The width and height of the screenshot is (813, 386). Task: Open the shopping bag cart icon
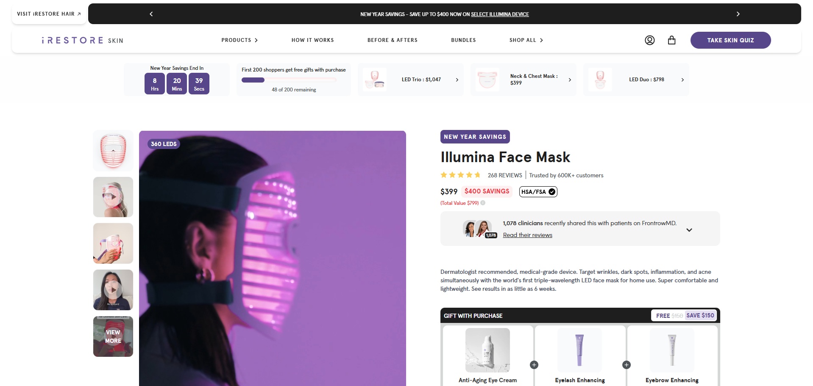pos(671,40)
